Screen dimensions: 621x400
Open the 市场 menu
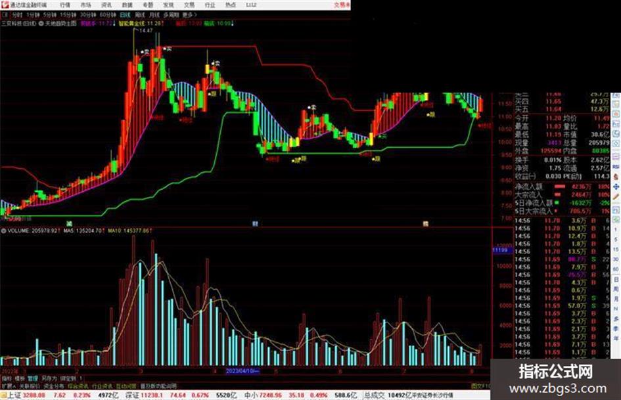point(85,5)
